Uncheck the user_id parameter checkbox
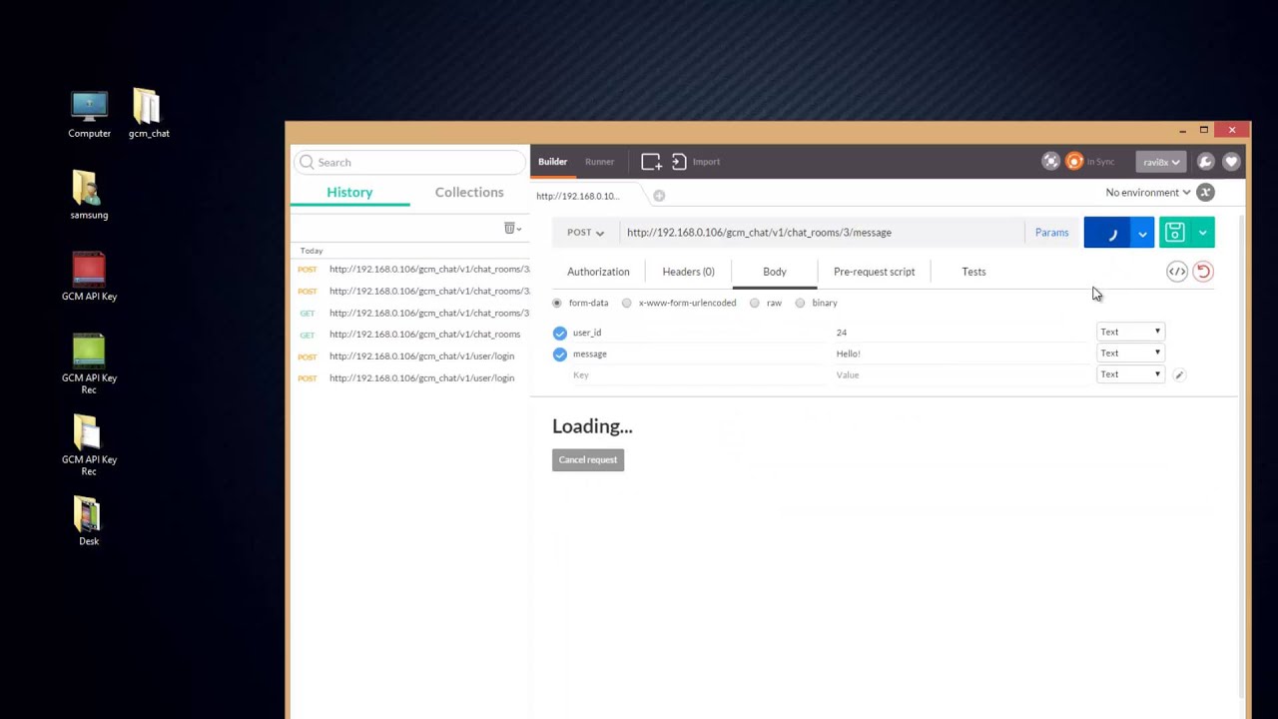Screen dimensions: 1278x719 point(559,333)
